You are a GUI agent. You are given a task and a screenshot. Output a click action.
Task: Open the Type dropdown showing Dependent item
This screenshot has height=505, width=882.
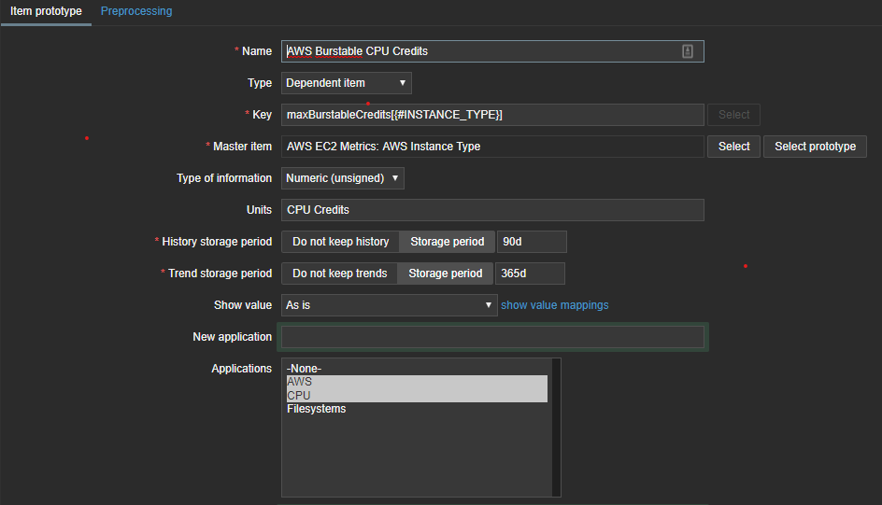(347, 83)
